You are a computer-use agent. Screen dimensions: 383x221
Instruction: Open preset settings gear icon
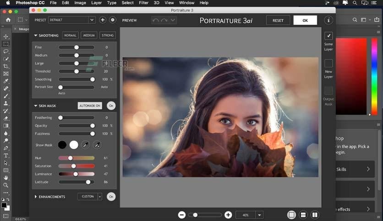[113, 20]
